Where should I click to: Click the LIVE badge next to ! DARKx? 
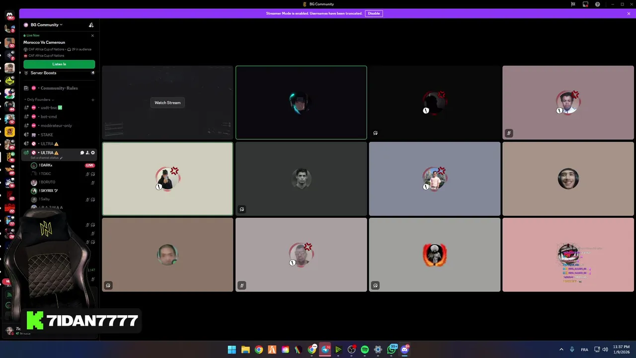pyautogui.click(x=90, y=165)
